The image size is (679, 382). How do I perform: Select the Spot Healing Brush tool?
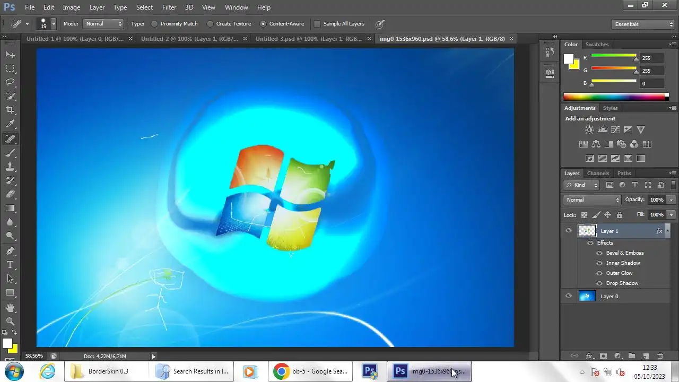10,139
